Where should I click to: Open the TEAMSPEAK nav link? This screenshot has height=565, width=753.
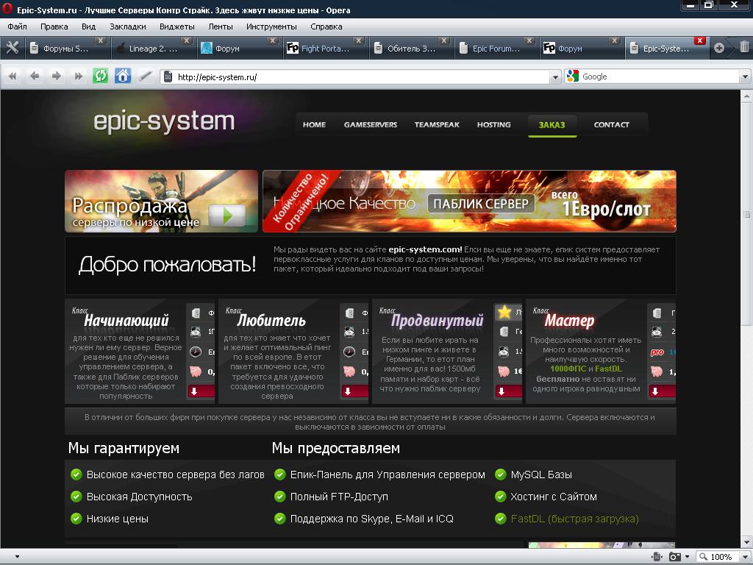437,124
